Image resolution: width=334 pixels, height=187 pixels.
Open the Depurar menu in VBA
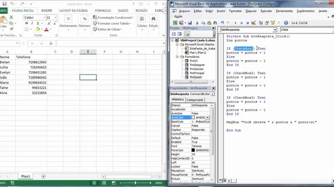click(x=251, y=11)
